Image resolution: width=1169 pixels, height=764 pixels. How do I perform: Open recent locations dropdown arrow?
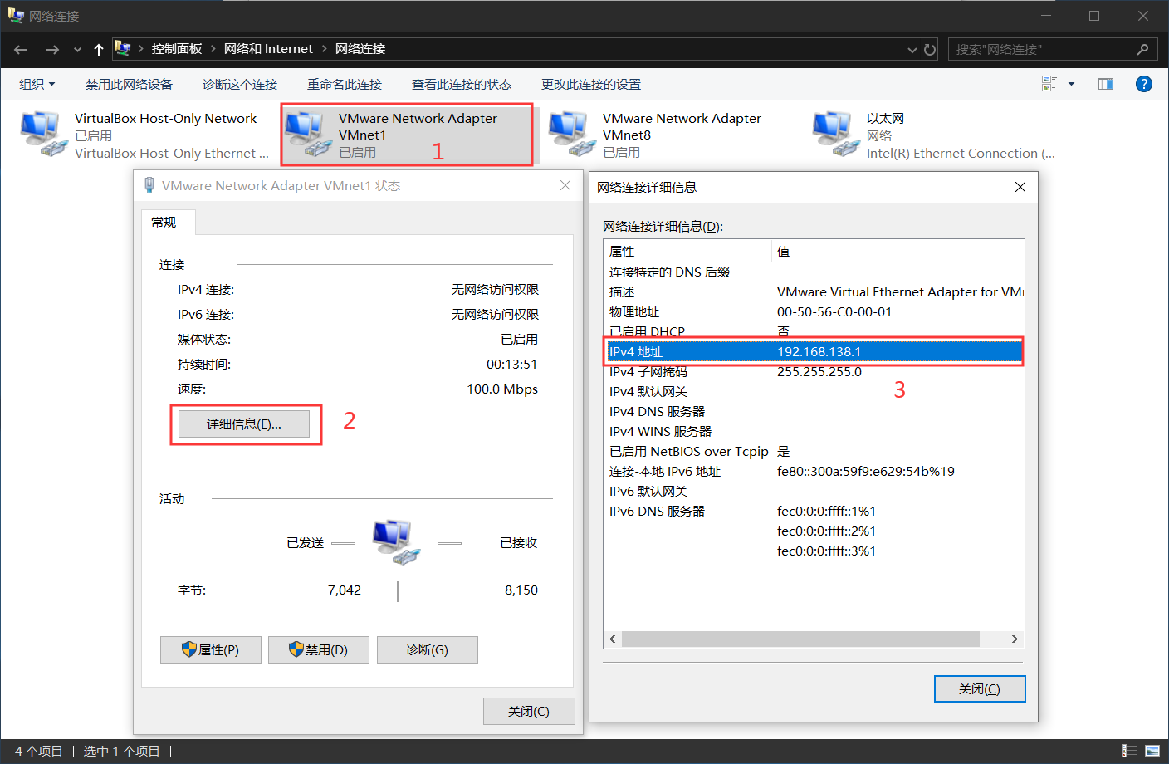77,50
